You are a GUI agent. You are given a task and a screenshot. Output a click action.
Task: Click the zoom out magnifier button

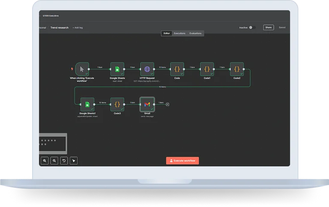click(54, 161)
